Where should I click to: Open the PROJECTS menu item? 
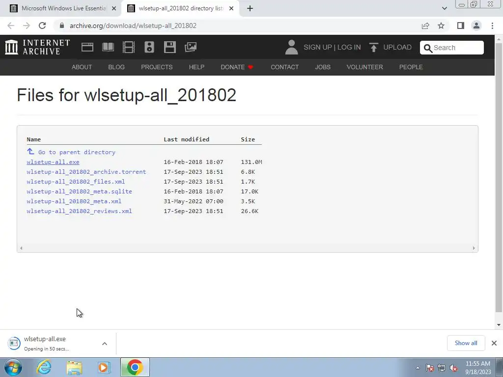click(x=157, y=67)
